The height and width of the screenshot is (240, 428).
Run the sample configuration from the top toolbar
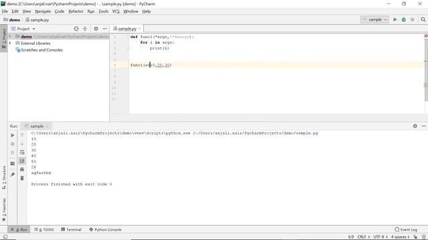[x=395, y=19]
